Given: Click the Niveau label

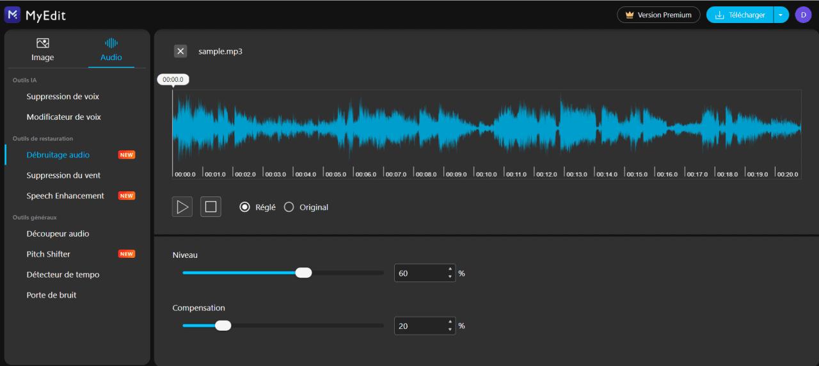Looking at the screenshot, I should (x=185, y=255).
